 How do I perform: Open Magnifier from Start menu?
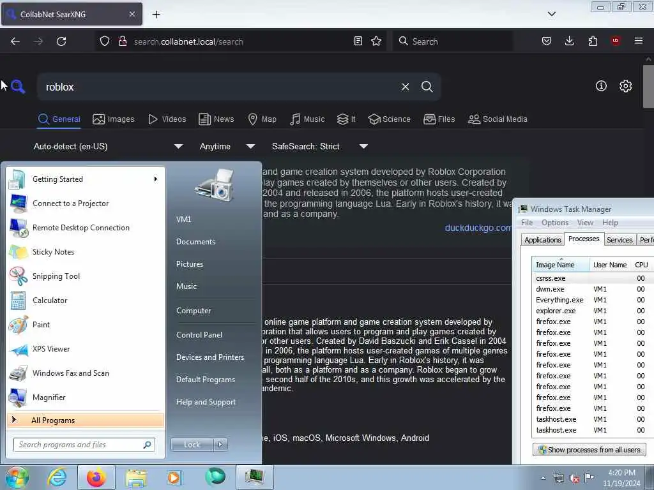[x=86, y=397]
